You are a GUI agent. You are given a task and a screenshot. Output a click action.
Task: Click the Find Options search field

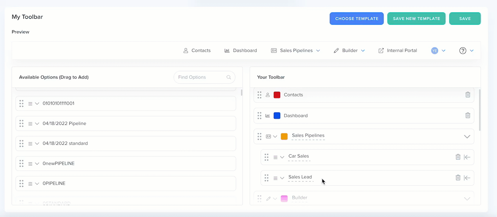(x=200, y=77)
